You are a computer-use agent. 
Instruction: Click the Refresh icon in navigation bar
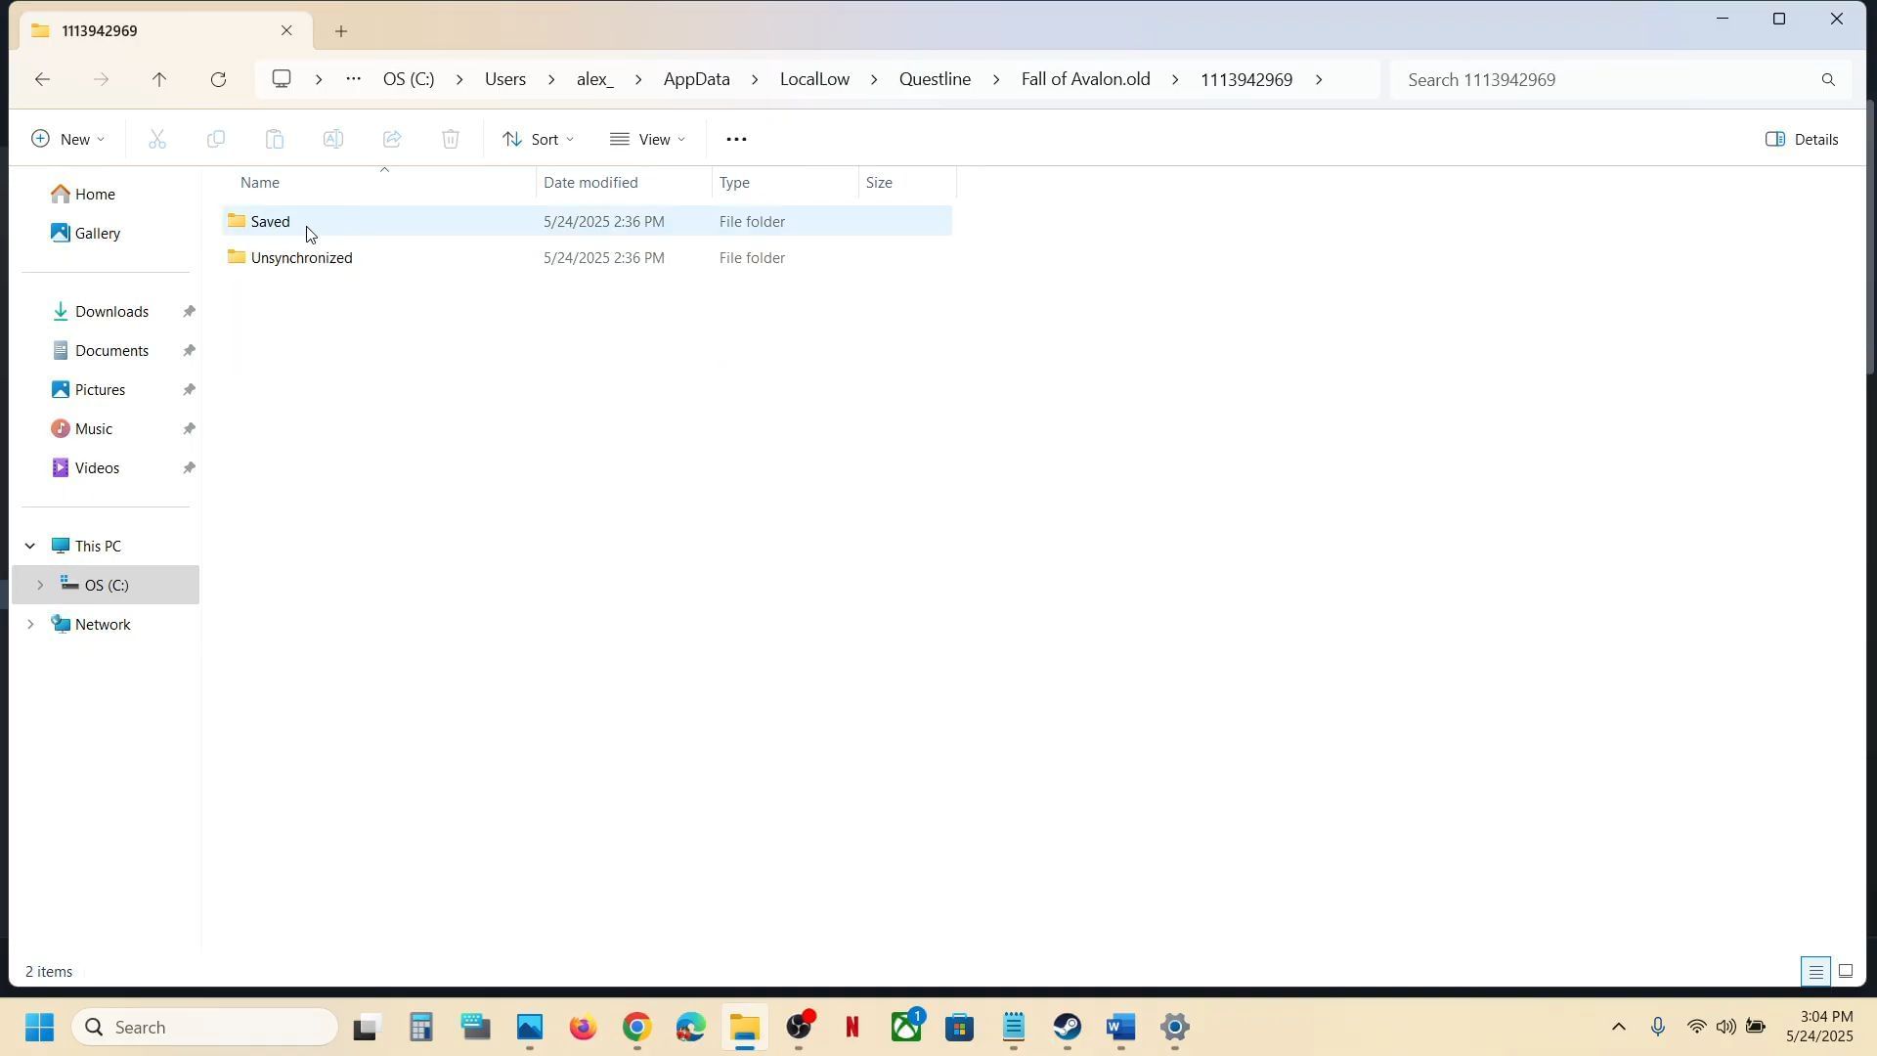[218, 79]
